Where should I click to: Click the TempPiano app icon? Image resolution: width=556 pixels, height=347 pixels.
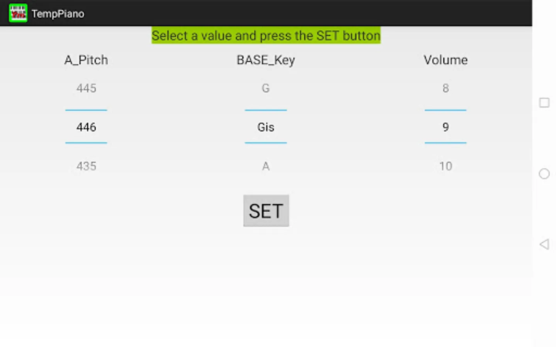pos(18,13)
